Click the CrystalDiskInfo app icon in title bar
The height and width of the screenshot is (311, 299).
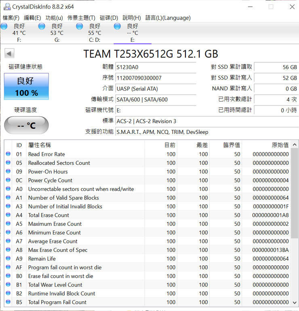click(x=7, y=7)
